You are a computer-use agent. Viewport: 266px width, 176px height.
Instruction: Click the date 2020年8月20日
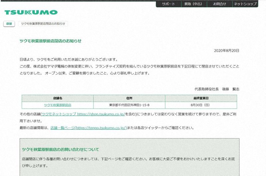227,51
